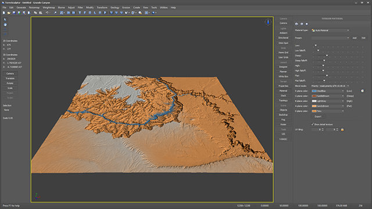Toggle the UV tiling lock icon
Viewport: 372px width, 209px height.
pyautogui.click(x=342, y=129)
